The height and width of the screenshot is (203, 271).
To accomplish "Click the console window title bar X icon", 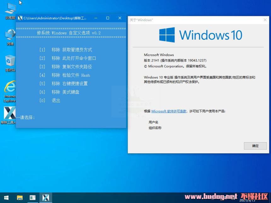I will point(20,18).
